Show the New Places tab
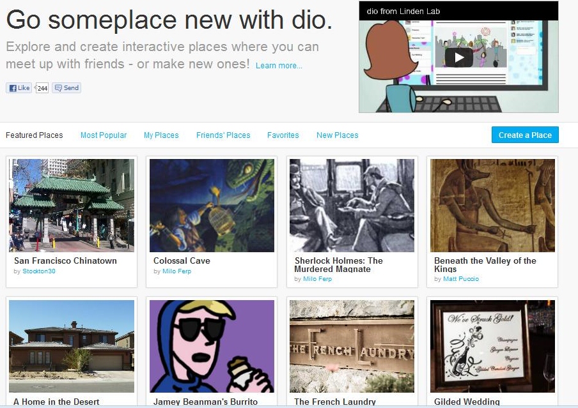This screenshot has width=578, height=408. coord(338,135)
